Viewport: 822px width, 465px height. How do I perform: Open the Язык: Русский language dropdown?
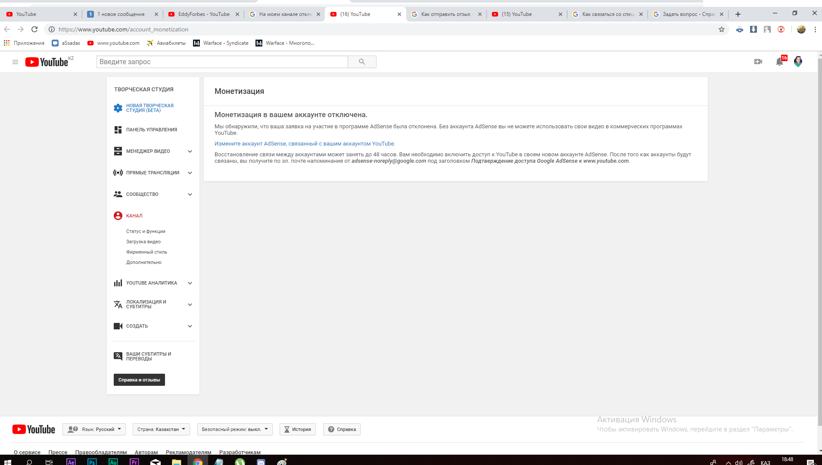tap(94, 429)
